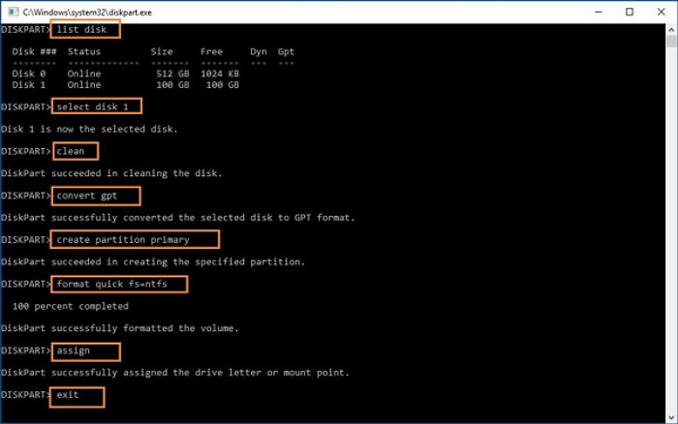
Task: Click the 'exit' command text
Action: [x=68, y=395]
